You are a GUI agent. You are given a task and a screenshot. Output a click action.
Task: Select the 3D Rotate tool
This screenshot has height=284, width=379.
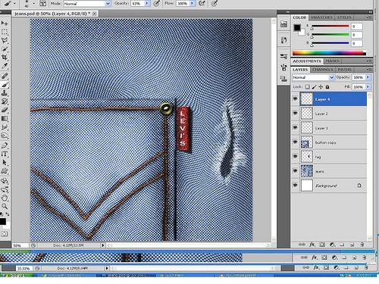click(5, 181)
